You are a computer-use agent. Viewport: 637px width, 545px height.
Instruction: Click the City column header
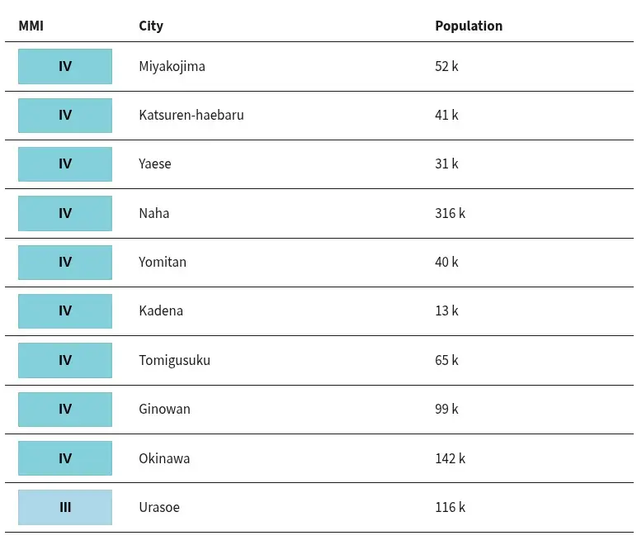pos(151,26)
